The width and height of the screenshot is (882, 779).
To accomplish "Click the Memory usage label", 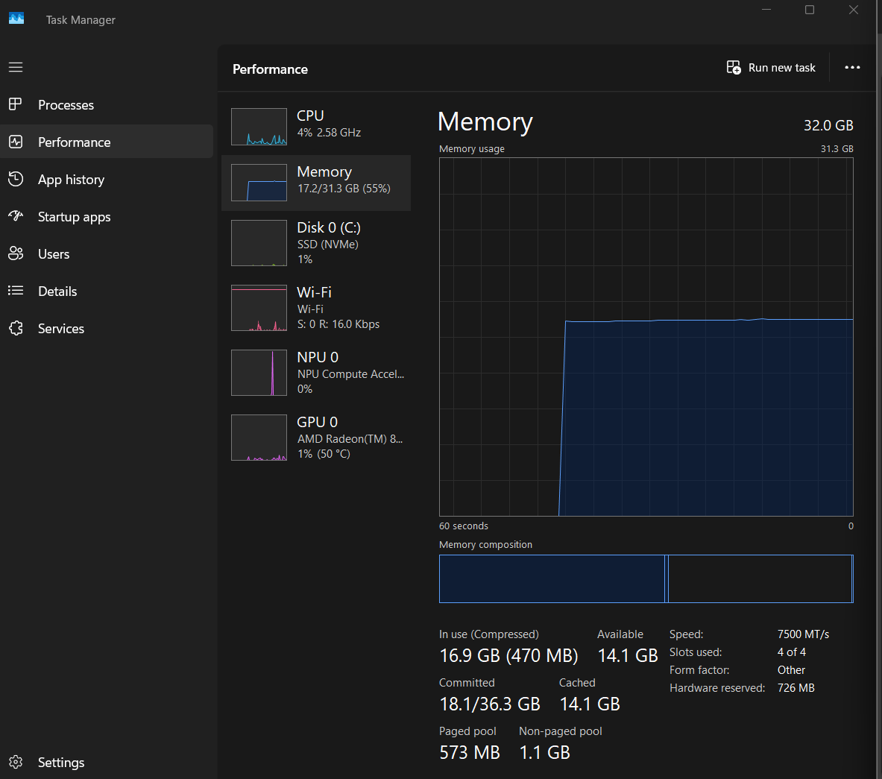I will [471, 148].
